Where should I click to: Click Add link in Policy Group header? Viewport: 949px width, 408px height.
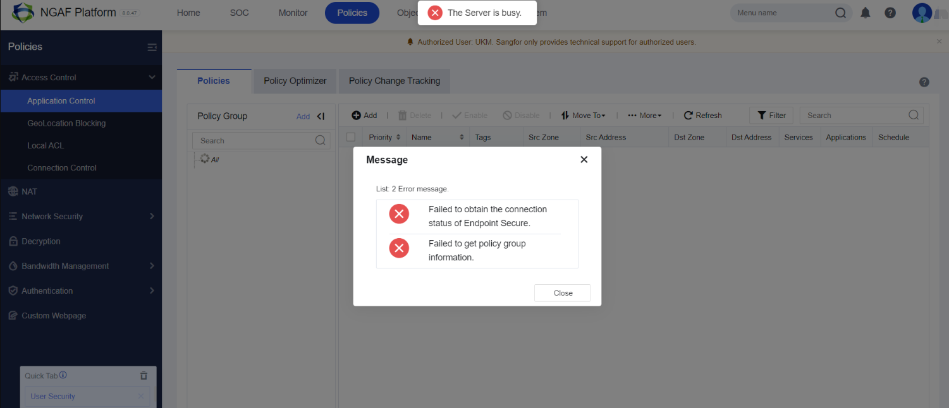(x=303, y=116)
